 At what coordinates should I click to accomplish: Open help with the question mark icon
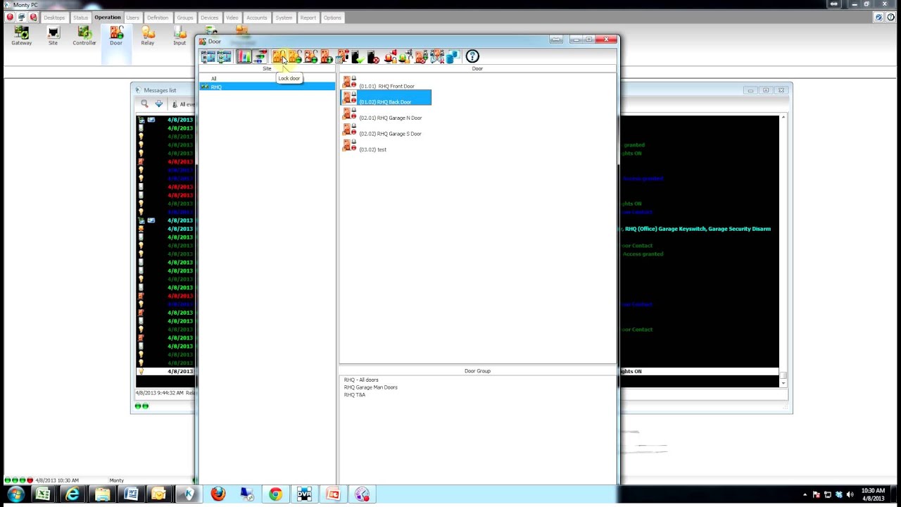tap(472, 56)
